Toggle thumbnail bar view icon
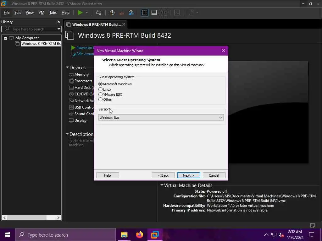Viewport: 322px width, 241px height. point(154,13)
